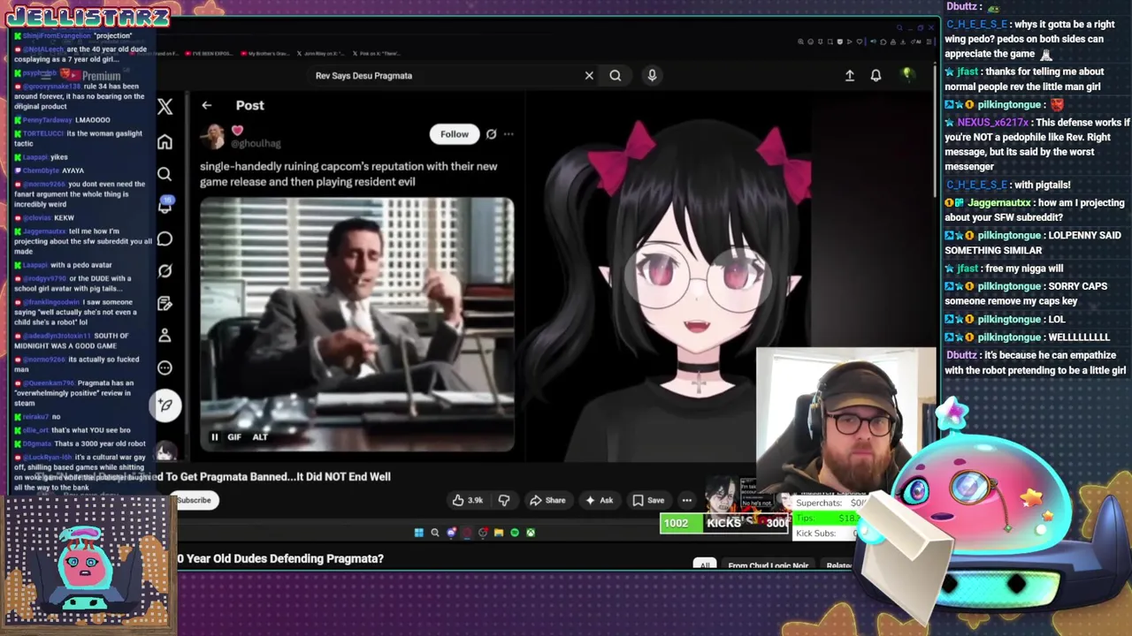Click the YouTube search magnifier button
The height and width of the screenshot is (636, 1132).
(616, 75)
